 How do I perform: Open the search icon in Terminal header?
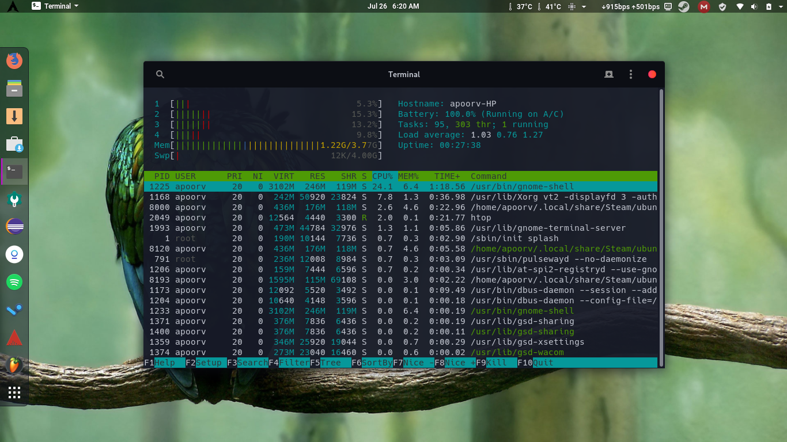[x=160, y=74]
